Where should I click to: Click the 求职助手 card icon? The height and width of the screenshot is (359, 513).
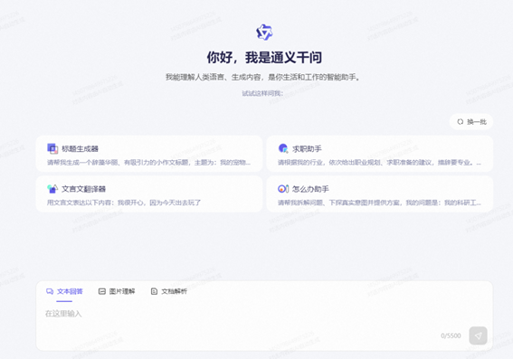[x=283, y=148]
